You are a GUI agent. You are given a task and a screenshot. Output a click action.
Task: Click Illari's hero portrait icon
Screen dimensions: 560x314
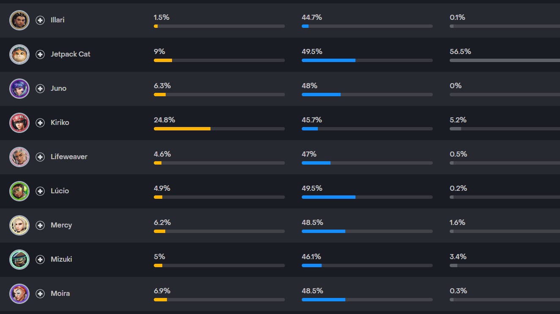(19, 20)
